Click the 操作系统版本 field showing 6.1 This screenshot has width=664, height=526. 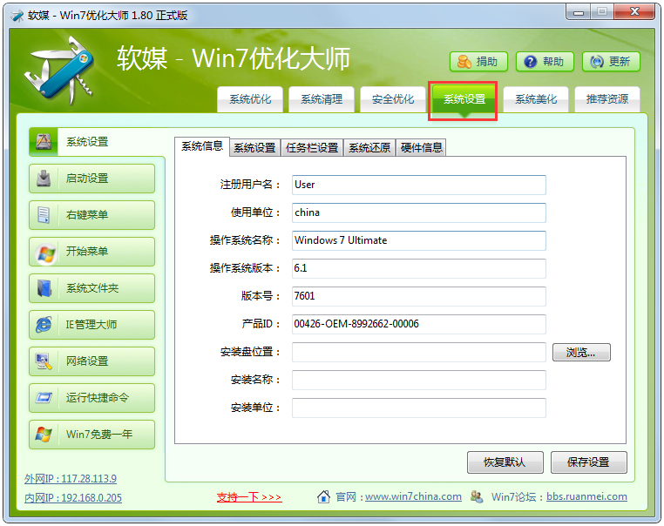[419, 269]
